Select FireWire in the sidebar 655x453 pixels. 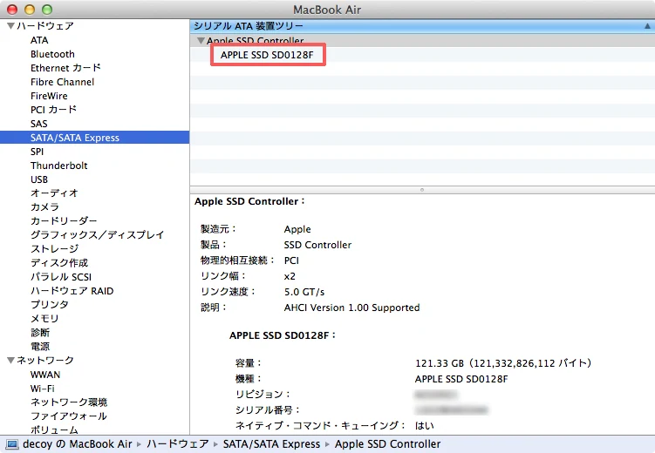[x=49, y=96]
